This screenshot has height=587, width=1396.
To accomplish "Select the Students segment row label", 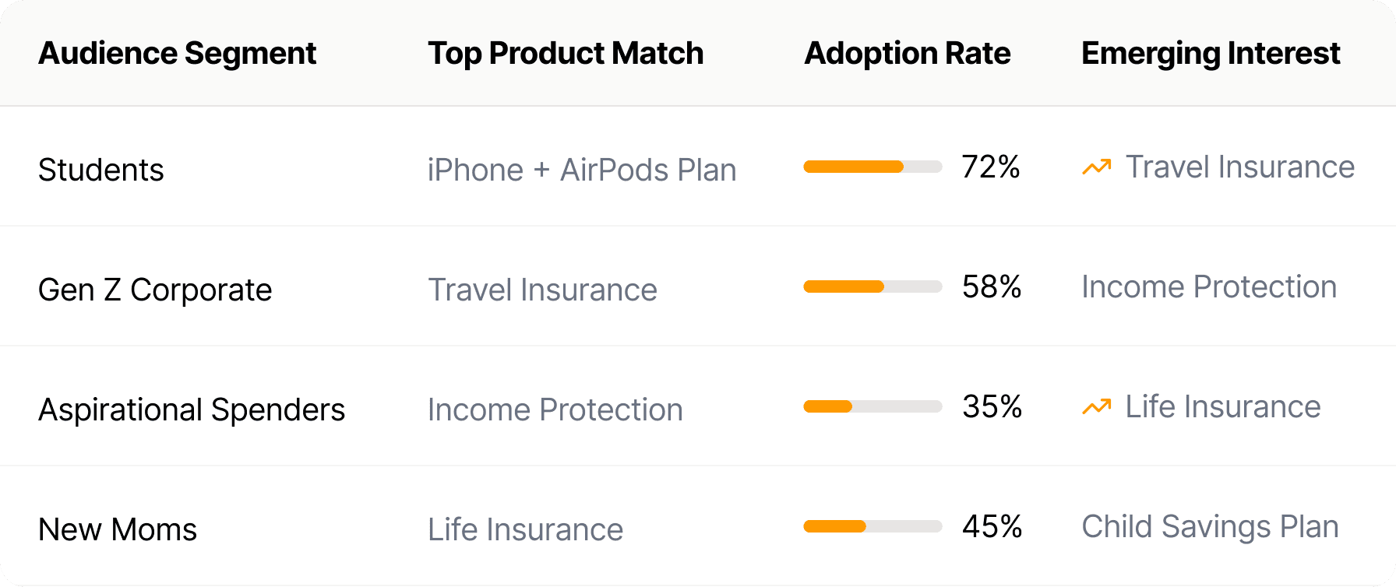I will (101, 170).
